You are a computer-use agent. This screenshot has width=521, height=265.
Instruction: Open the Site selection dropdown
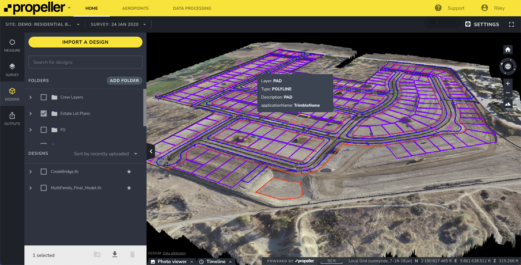(43, 24)
